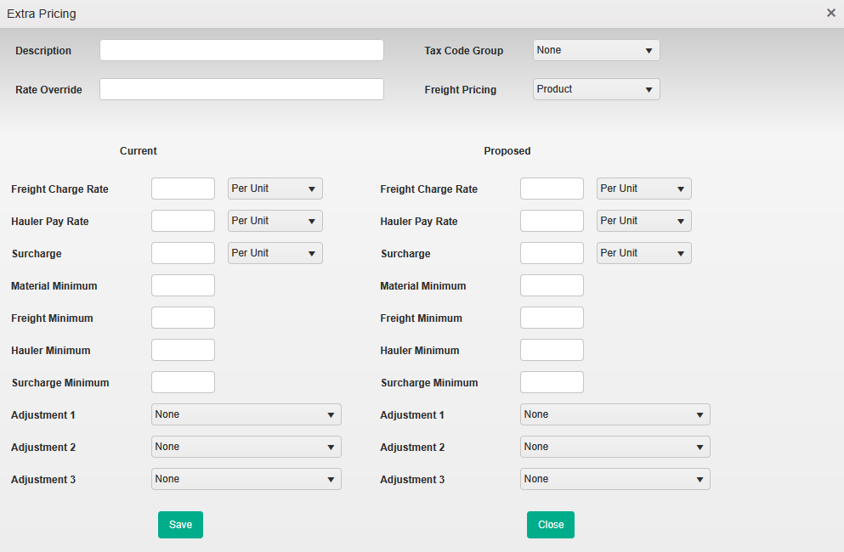This screenshot has height=552, width=844.
Task: Click the Current Freight Charge Rate field
Action: [x=183, y=189]
